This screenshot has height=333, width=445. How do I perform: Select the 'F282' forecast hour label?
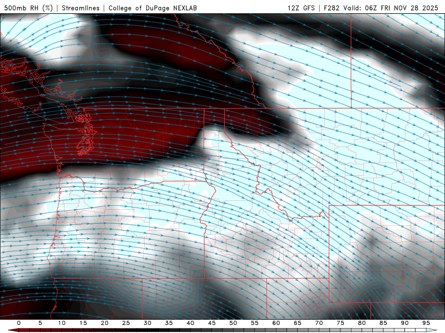pos(332,8)
